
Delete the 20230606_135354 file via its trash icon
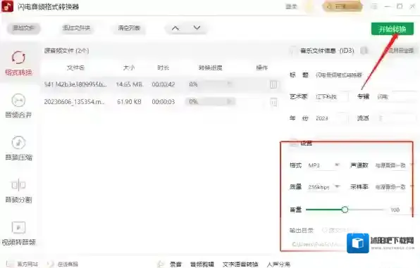273,102
